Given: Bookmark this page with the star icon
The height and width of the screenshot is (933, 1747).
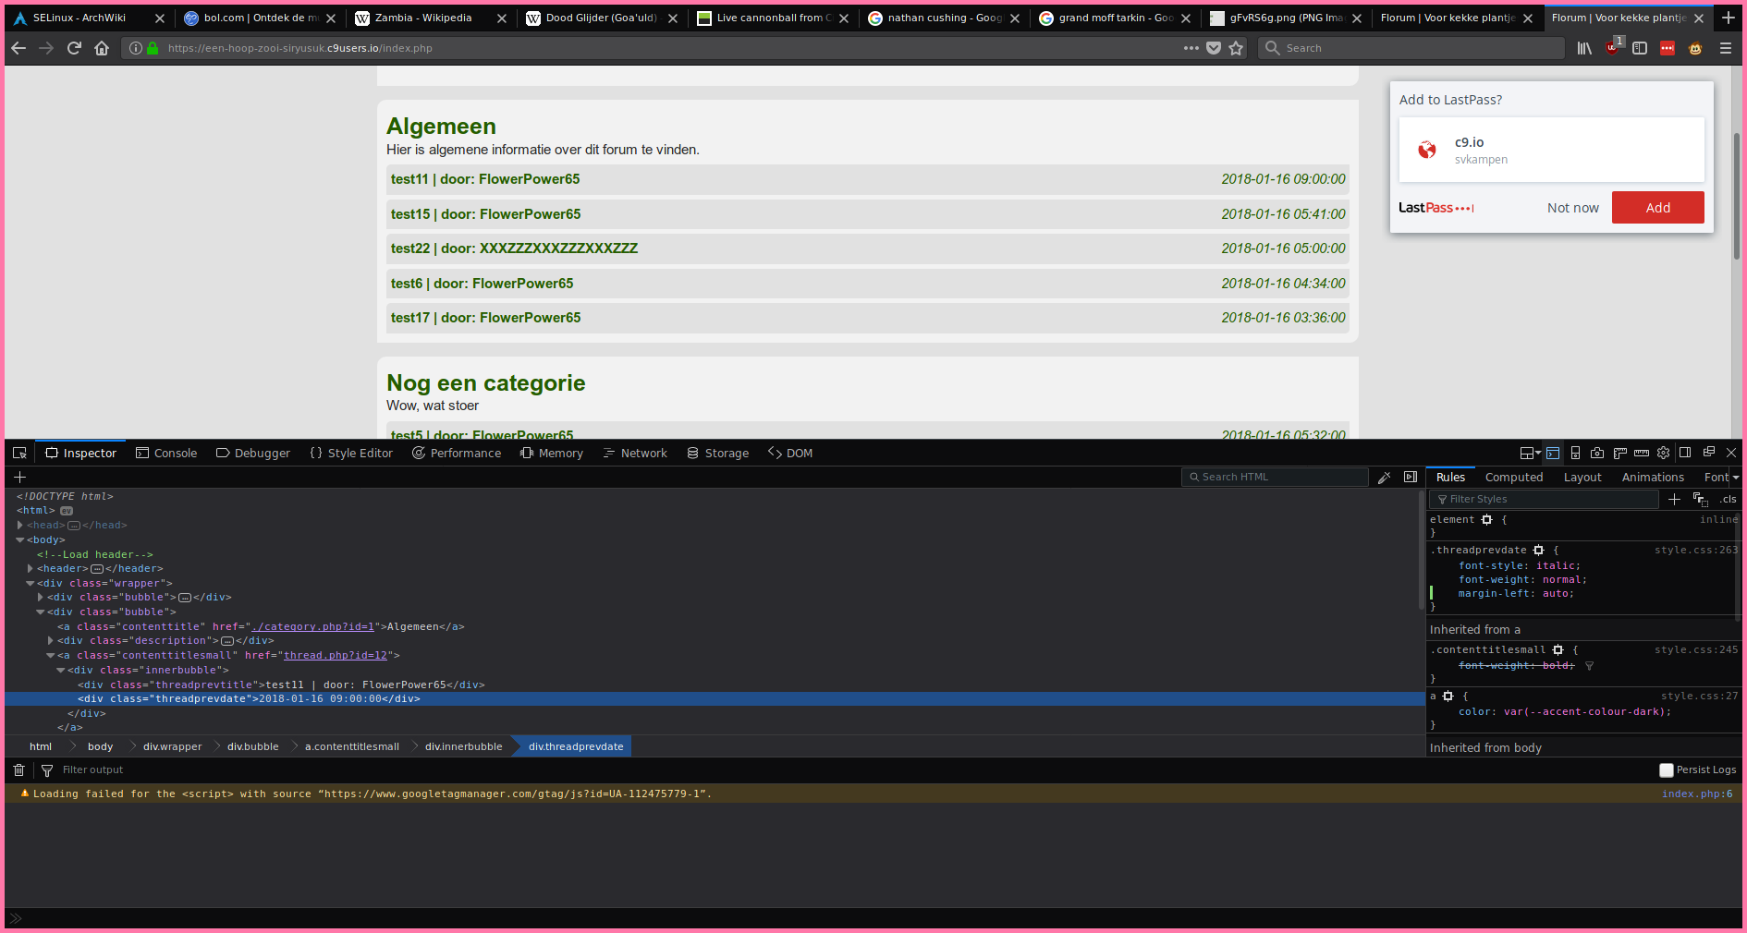Looking at the screenshot, I should click(1236, 48).
